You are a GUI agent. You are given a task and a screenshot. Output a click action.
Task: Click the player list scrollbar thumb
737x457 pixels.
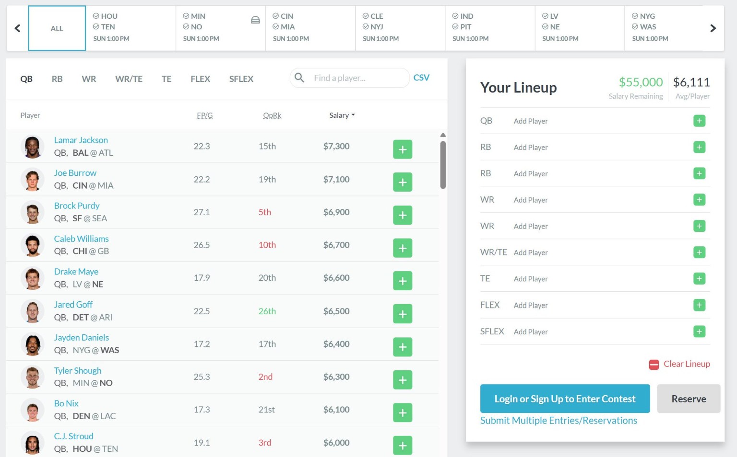(x=443, y=165)
